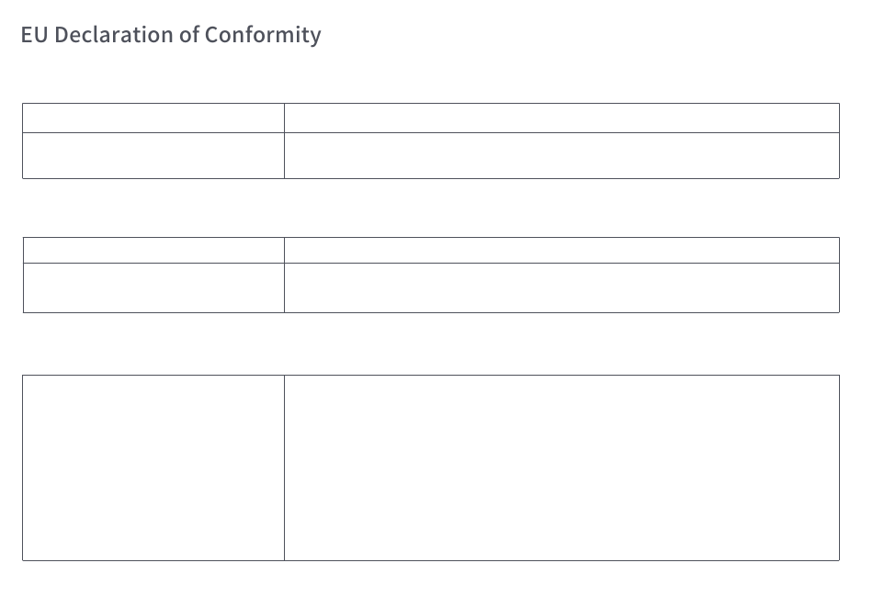This screenshot has height=608, width=873.
Task: Click blank space between first and second tables
Action: click(431, 208)
